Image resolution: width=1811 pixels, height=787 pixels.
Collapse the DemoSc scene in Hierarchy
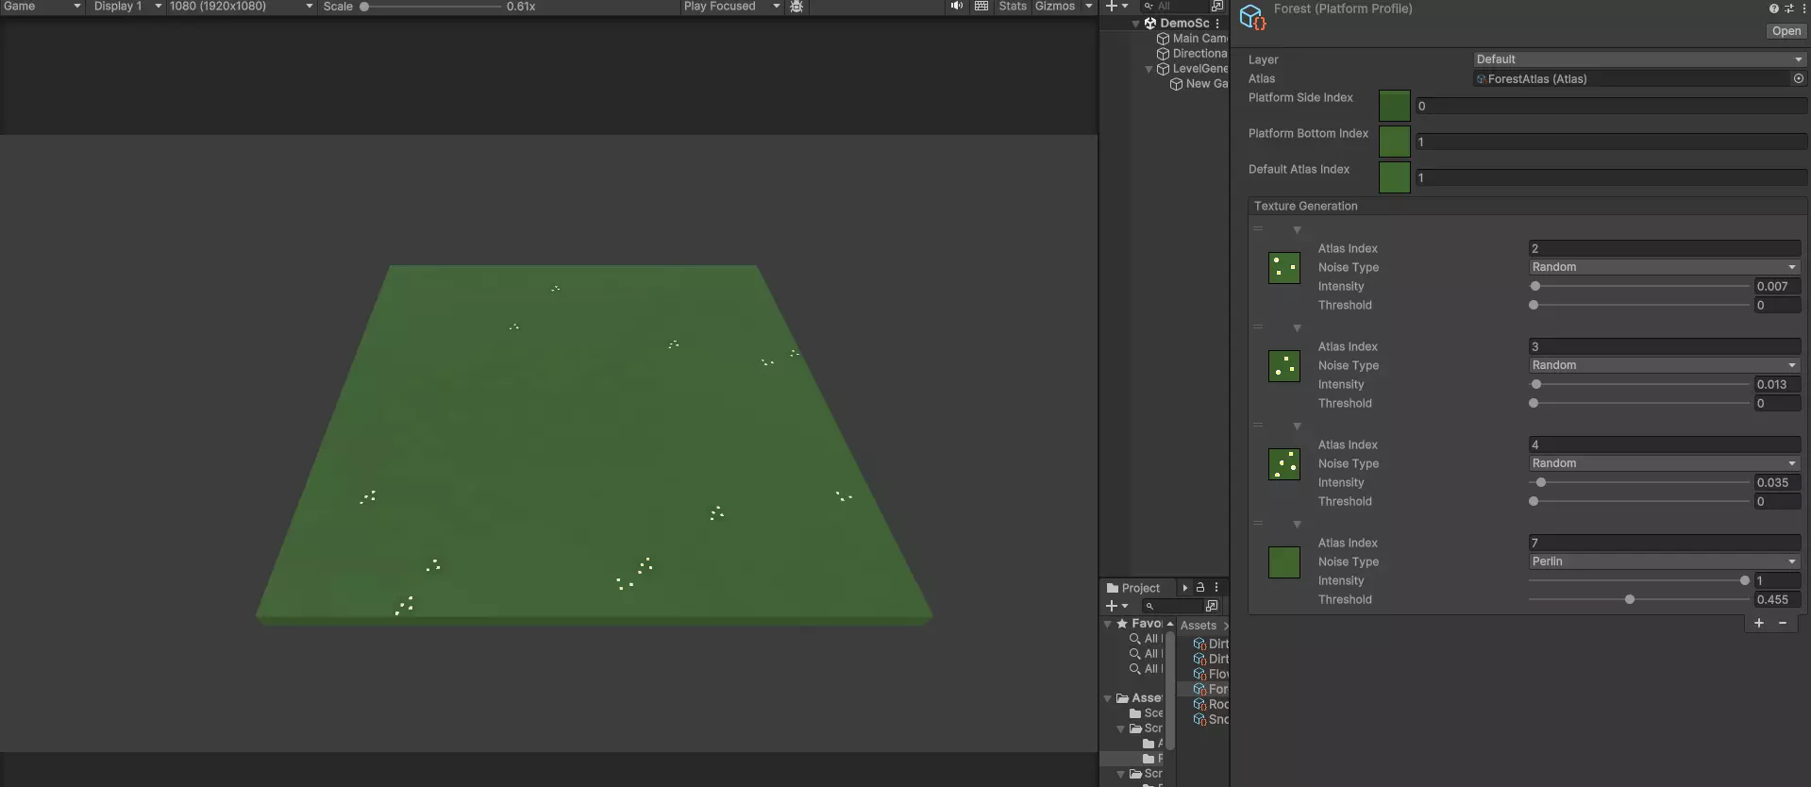[1135, 24]
